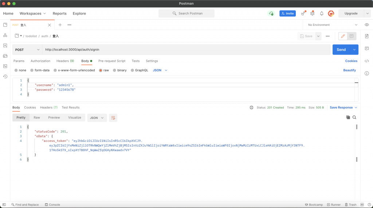Toggle word wrap in response

(x=113, y=118)
